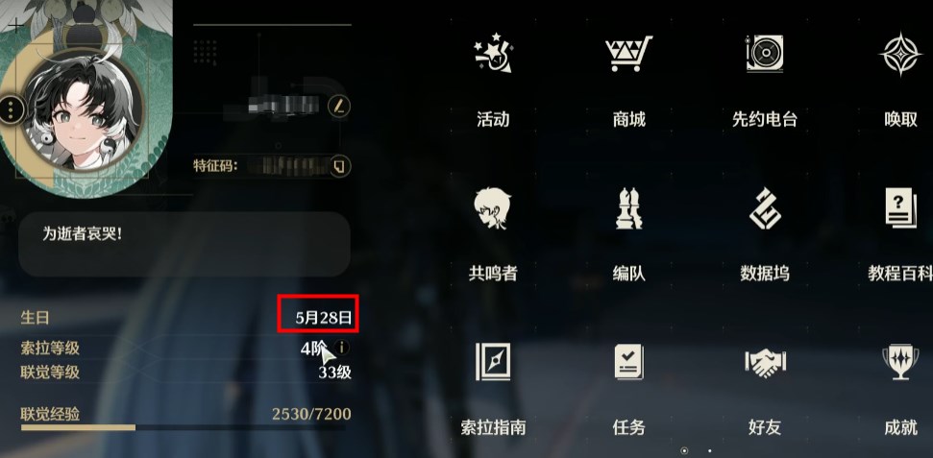Click the character avatar portrait
Viewport: 933px width, 458px height.
pos(84,112)
